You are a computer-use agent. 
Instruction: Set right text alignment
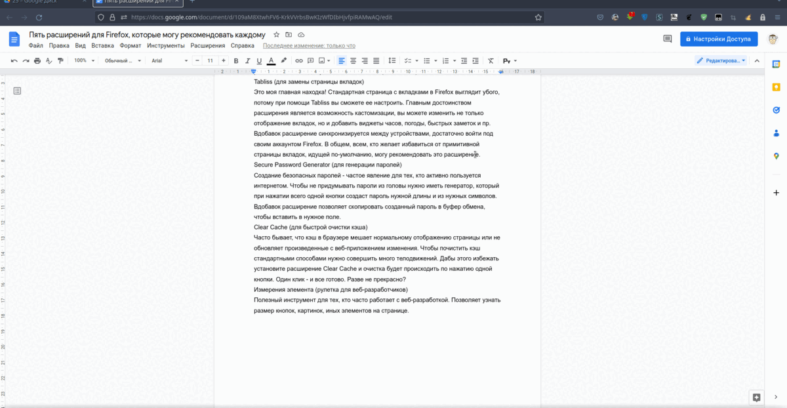point(365,60)
